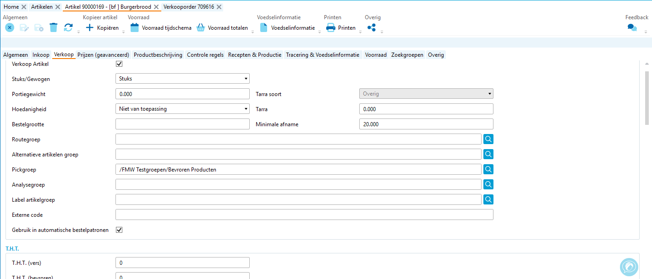Open the Stuks/Gewogen dropdown
The image size is (652, 279).
tap(182, 79)
